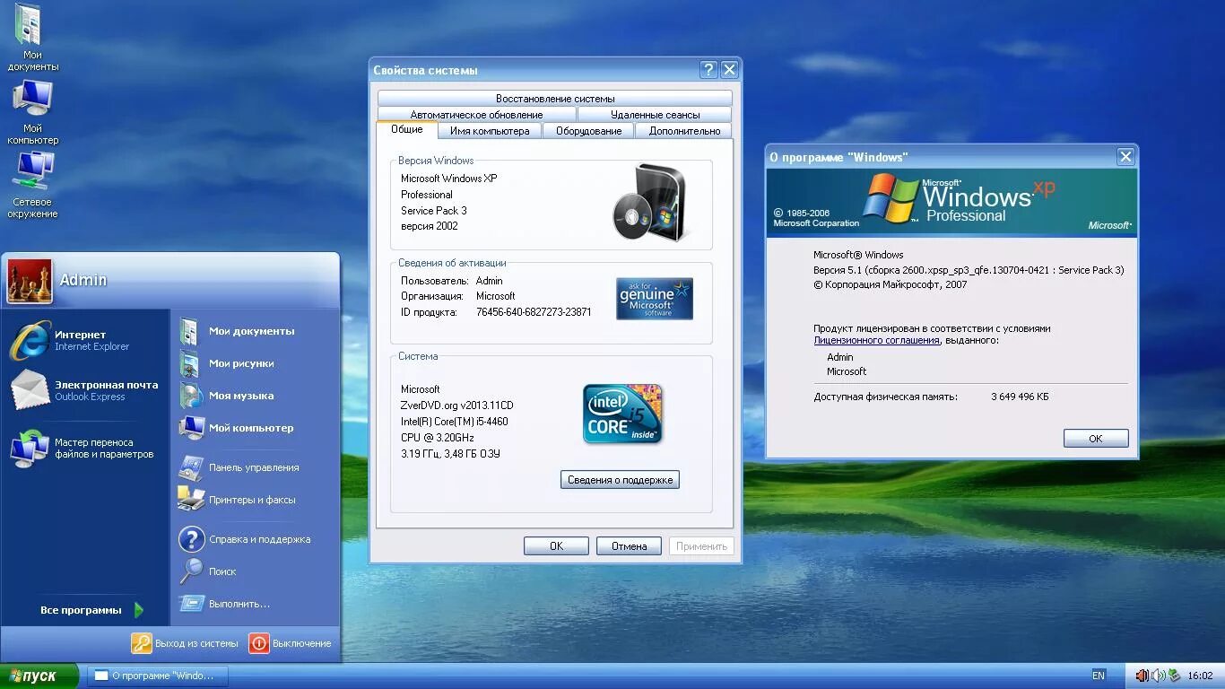The image size is (1225, 689).
Task: Close the О программе Windows dialog
Action: [1125, 157]
